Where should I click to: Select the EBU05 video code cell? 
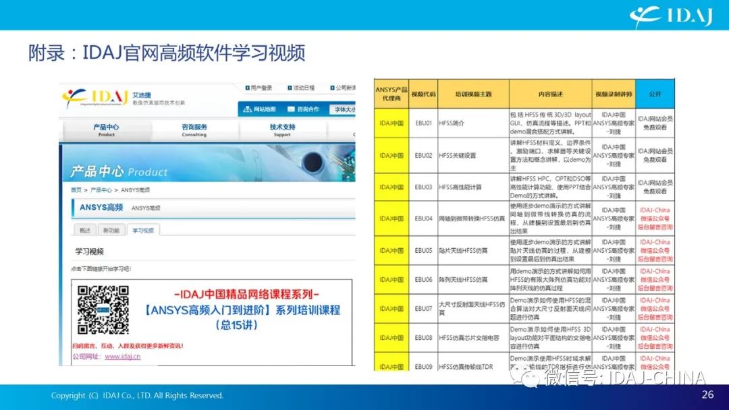[423, 250]
